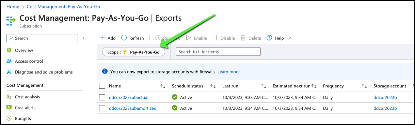
Task: Collapse the sidebar with double chevron
Action: 84,38
